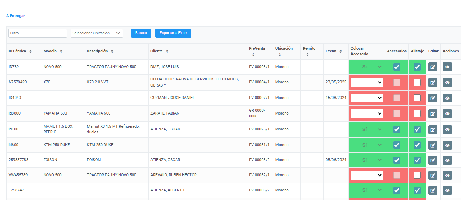Viewport: 464px width, 200px height.
Task: Click the eye icon for id8800 row
Action: 447,113
